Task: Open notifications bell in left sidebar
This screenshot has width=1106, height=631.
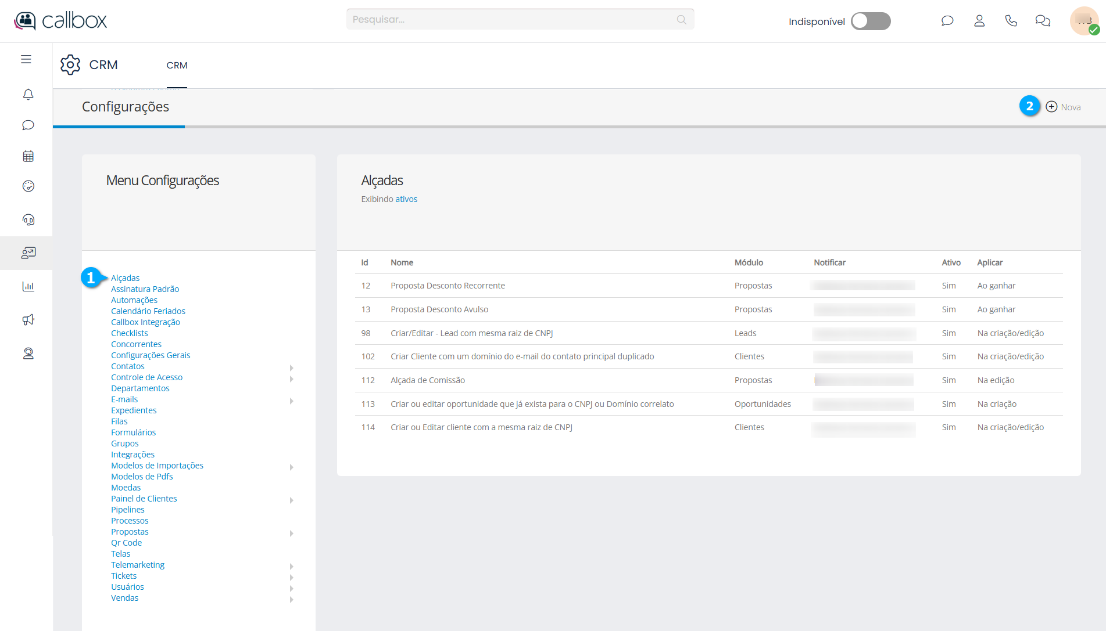Action: pyautogui.click(x=28, y=94)
